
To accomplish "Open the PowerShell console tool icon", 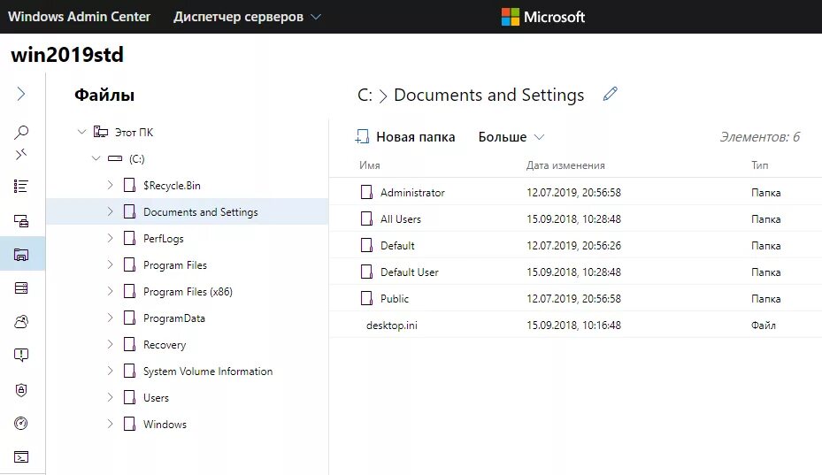I will [x=21, y=457].
